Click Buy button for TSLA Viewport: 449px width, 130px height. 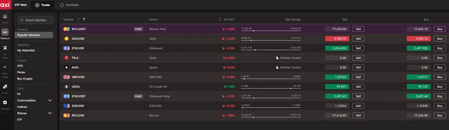pos(440,58)
